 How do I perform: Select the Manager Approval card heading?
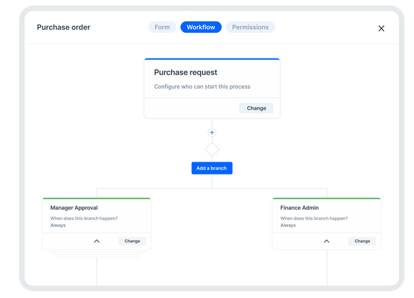point(75,207)
